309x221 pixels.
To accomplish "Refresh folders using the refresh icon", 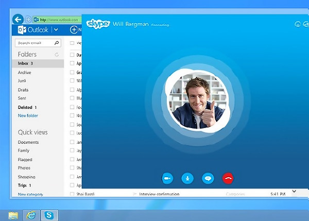I will 57,54.
